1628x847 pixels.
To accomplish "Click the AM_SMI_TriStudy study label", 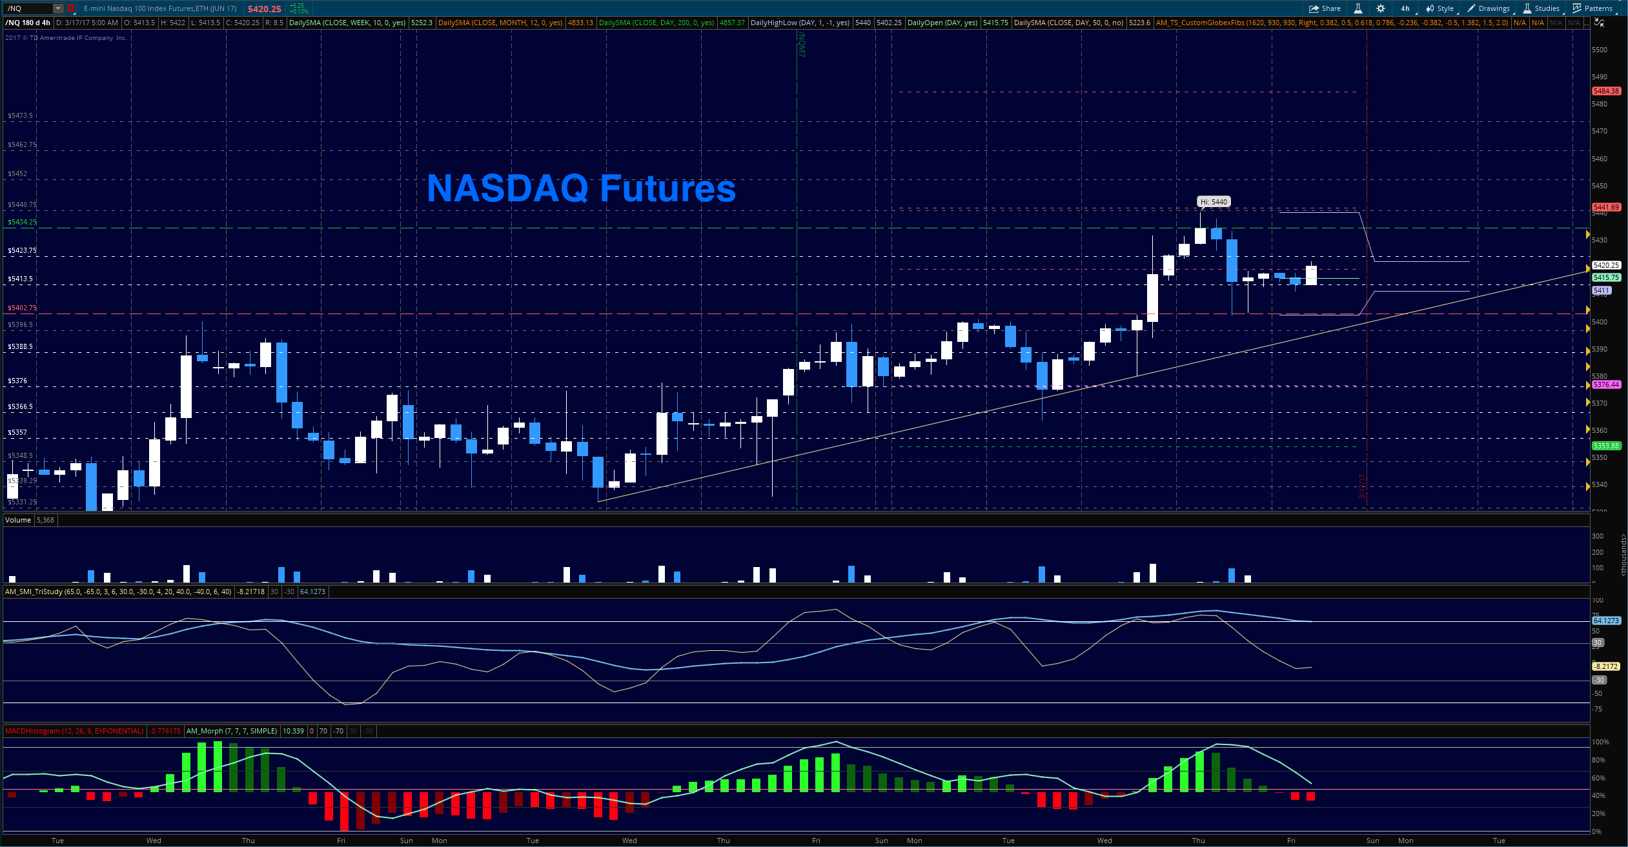I will tap(118, 592).
